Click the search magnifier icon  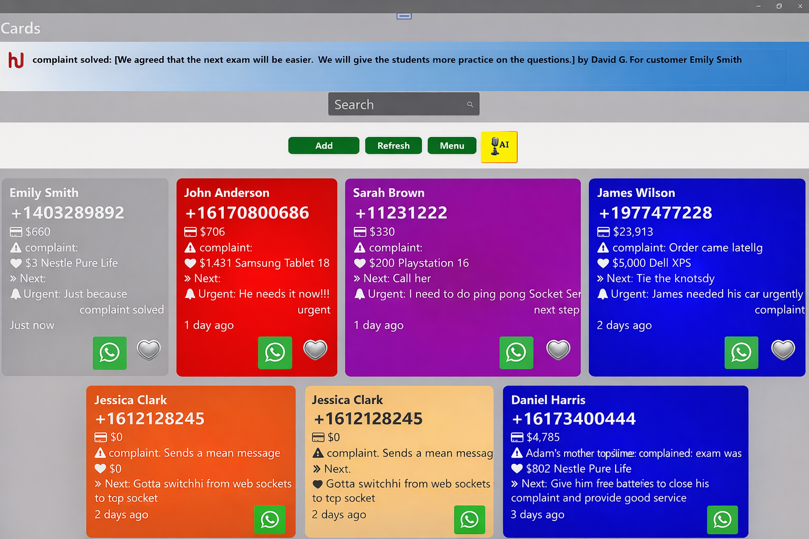(x=470, y=105)
